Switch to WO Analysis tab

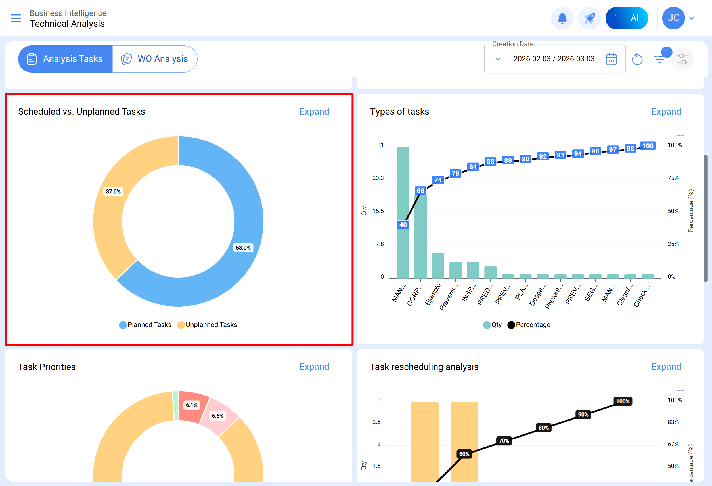(x=155, y=59)
